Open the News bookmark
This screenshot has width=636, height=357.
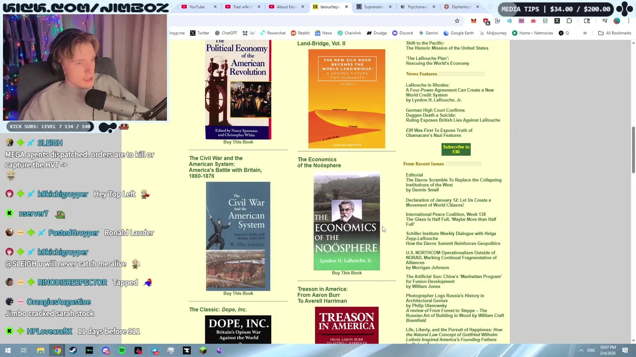(x=323, y=33)
